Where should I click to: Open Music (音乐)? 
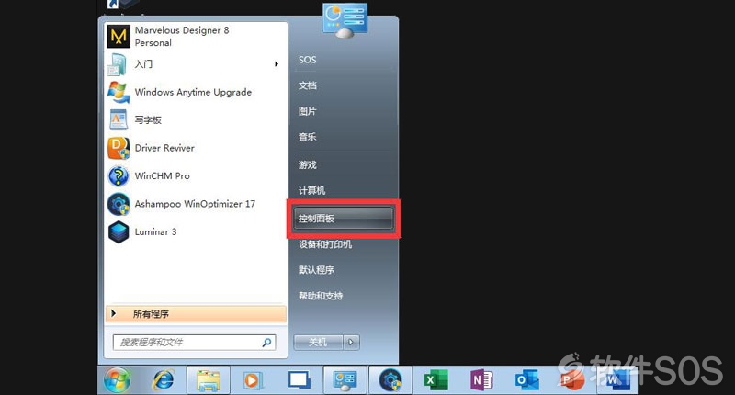point(308,137)
